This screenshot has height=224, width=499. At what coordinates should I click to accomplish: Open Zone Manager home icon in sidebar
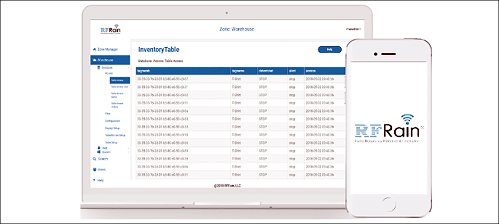[x=94, y=49]
